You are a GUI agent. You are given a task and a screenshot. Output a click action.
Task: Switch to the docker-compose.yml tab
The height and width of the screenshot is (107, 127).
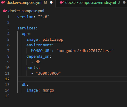28,3
